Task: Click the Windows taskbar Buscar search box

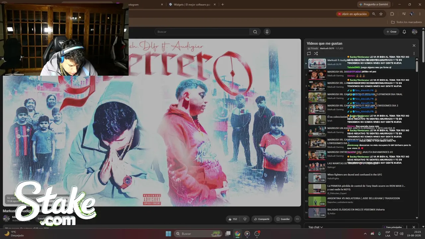Action: pyautogui.click(x=198, y=234)
